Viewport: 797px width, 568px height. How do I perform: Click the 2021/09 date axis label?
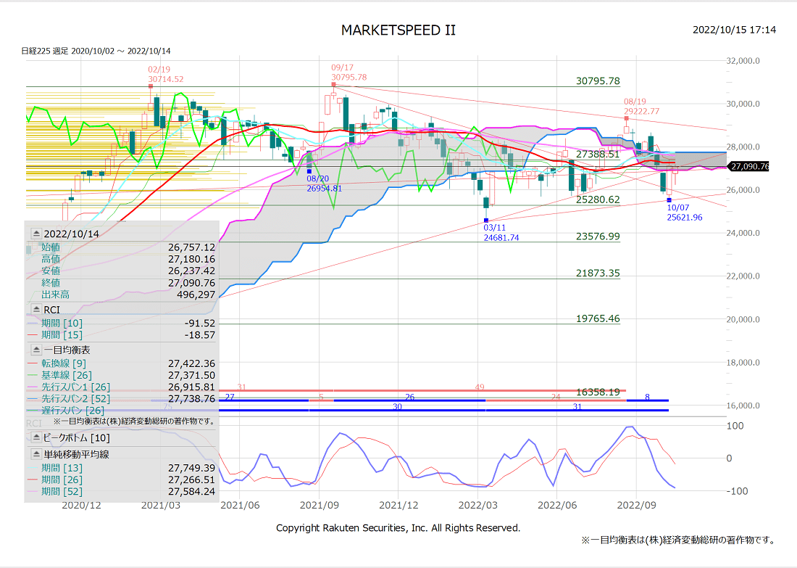point(320,506)
